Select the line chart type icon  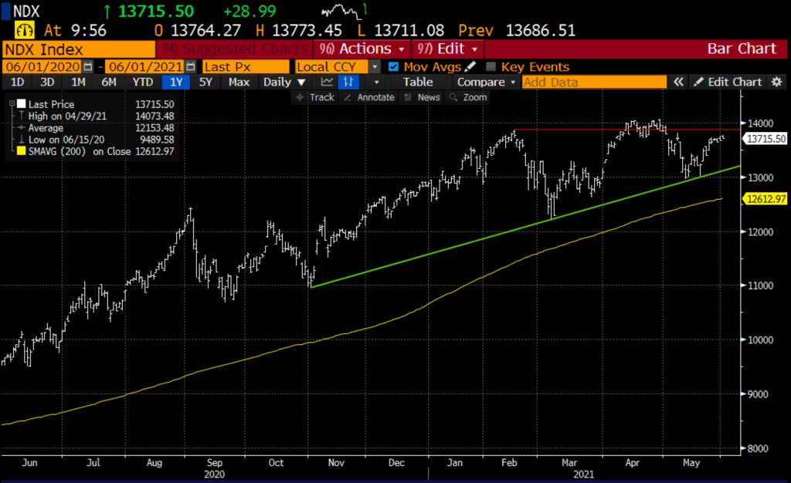tap(328, 82)
